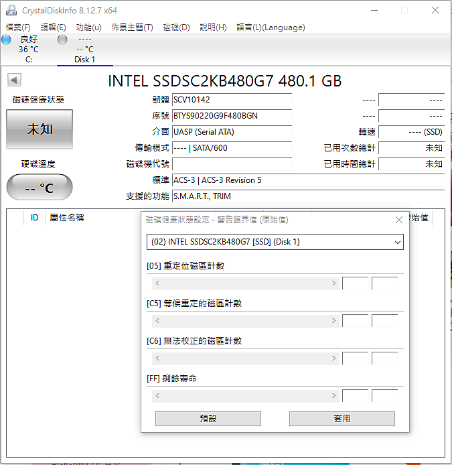
Task: Click second value box of [C5] 等候重定的磁區計數
Action: click(x=385, y=320)
